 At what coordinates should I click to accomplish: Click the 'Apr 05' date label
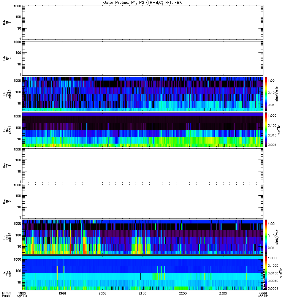click(263, 296)
